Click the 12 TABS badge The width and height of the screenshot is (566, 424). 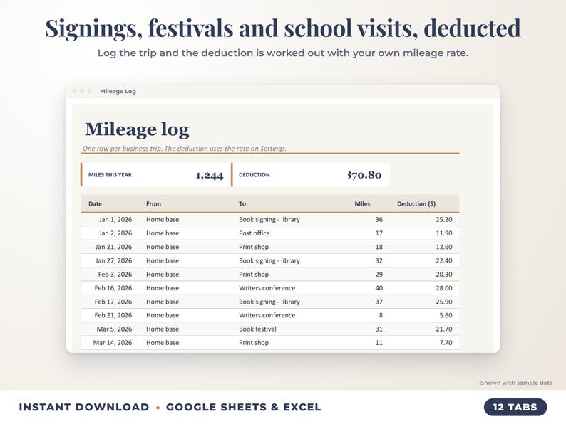click(515, 407)
